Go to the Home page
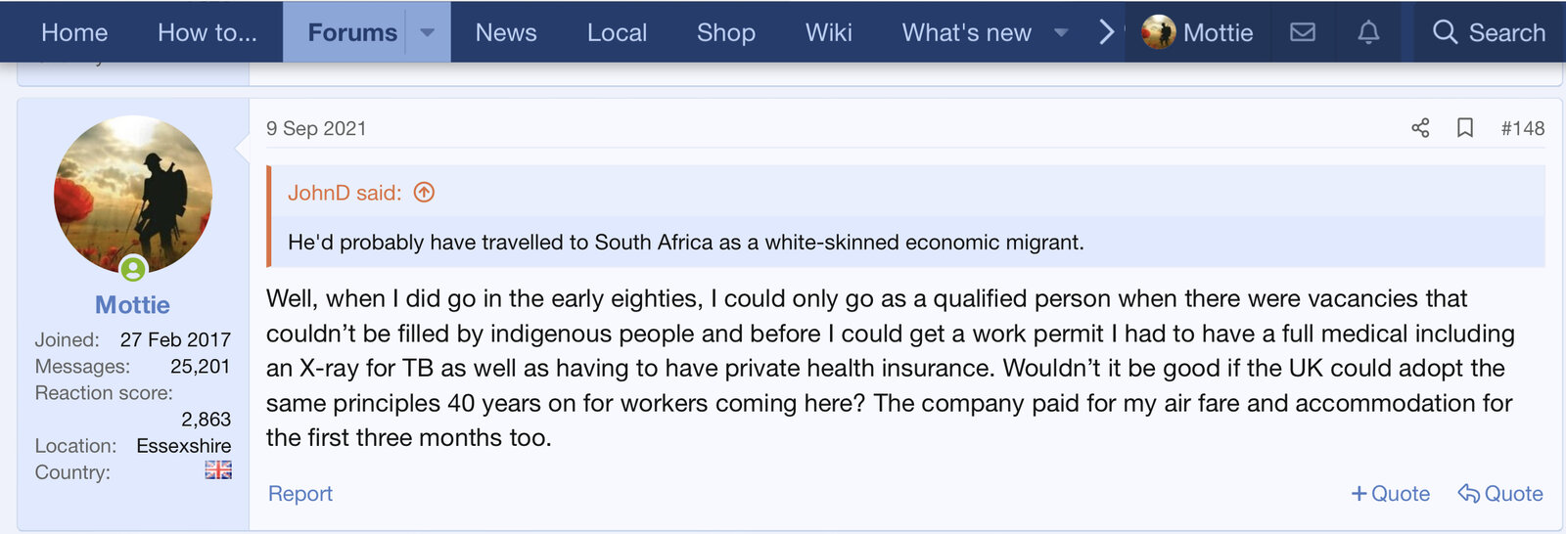 (x=74, y=32)
